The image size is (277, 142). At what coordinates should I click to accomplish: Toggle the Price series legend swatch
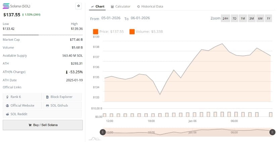tap(96, 32)
